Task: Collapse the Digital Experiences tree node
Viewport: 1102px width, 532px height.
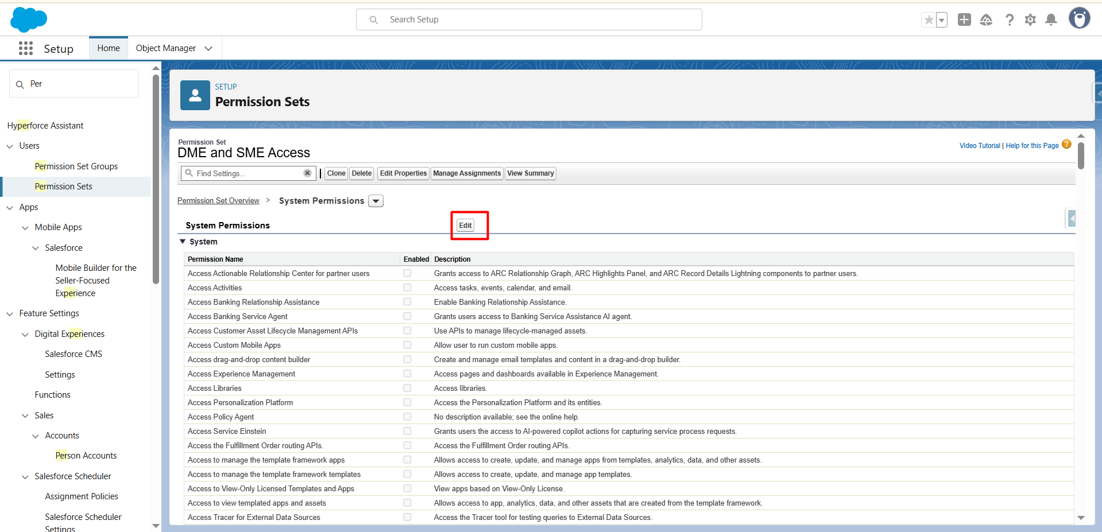Action: click(x=25, y=335)
